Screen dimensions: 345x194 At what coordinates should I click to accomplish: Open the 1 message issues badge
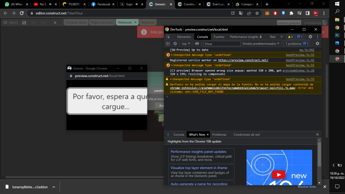tap(300, 37)
